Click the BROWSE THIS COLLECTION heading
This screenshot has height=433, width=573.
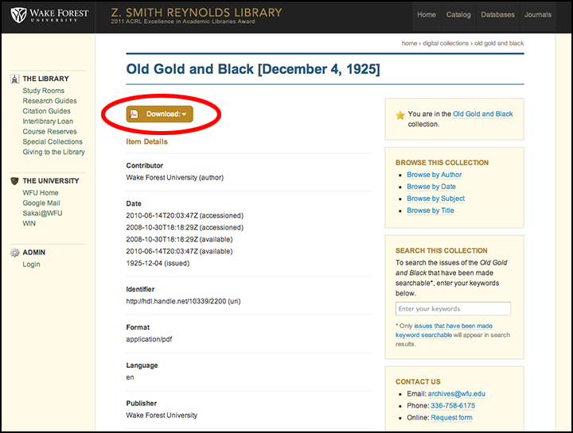pyautogui.click(x=442, y=163)
